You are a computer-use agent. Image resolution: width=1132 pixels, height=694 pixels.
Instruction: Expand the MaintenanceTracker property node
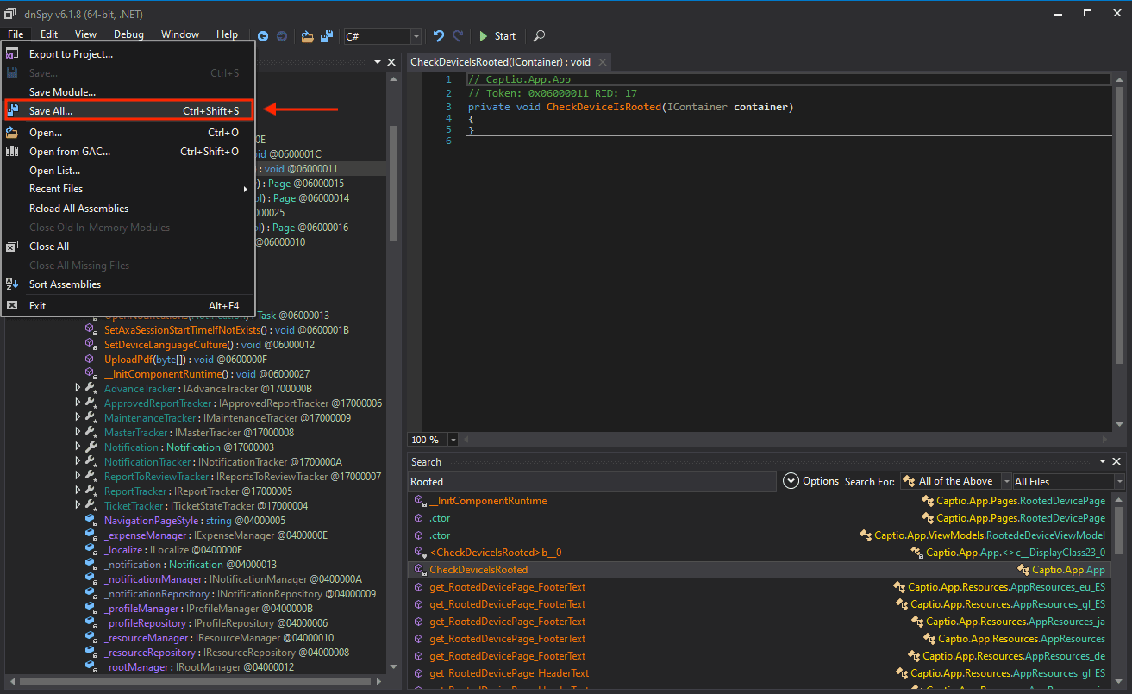pyautogui.click(x=78, y=418)
